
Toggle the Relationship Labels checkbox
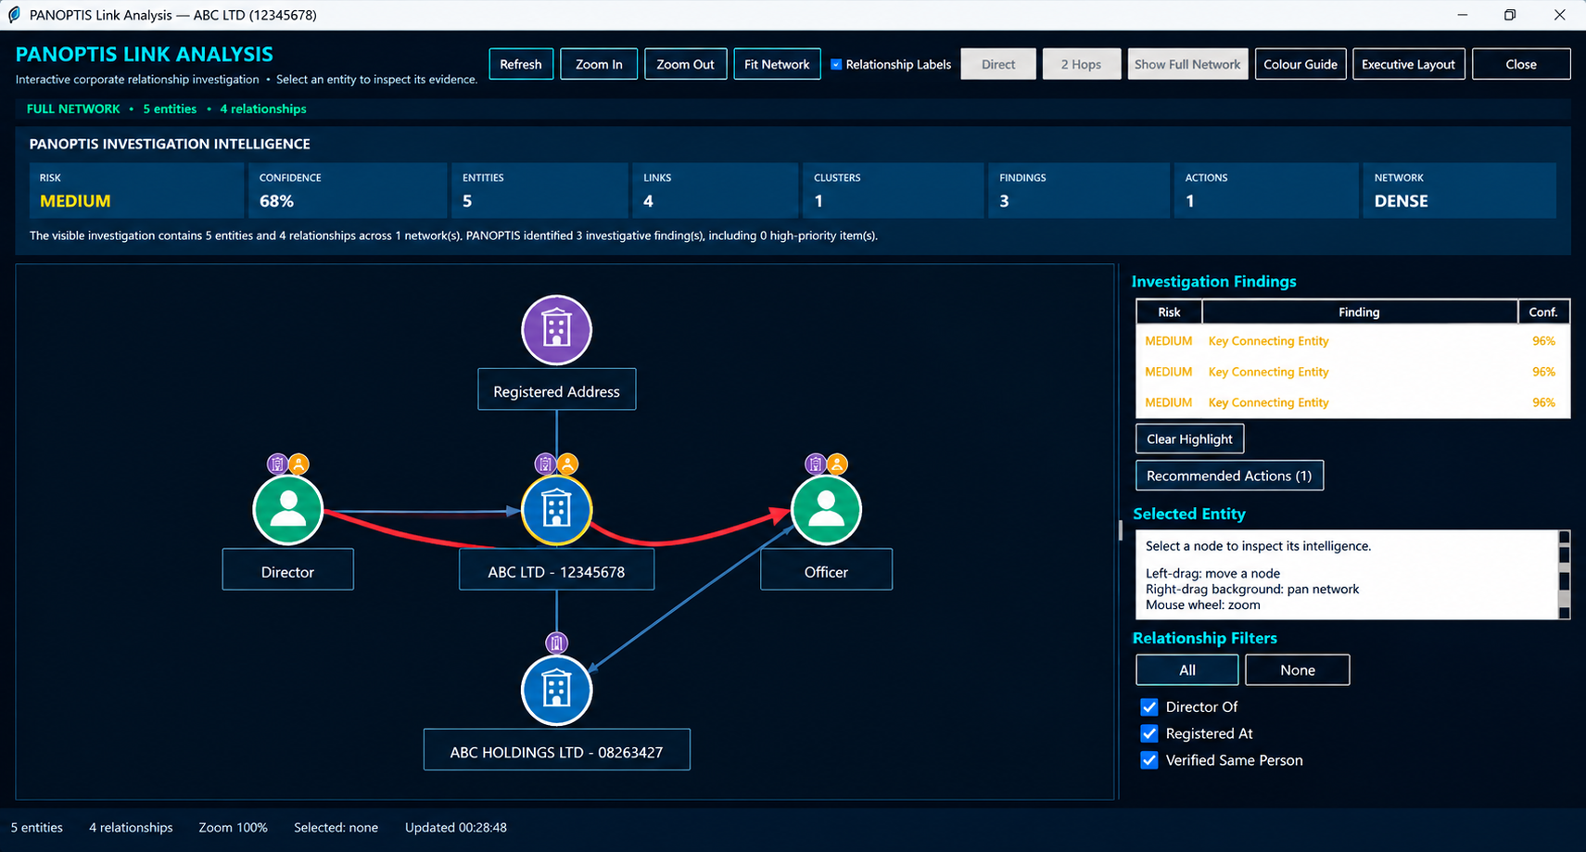click(x=836, y=64)
